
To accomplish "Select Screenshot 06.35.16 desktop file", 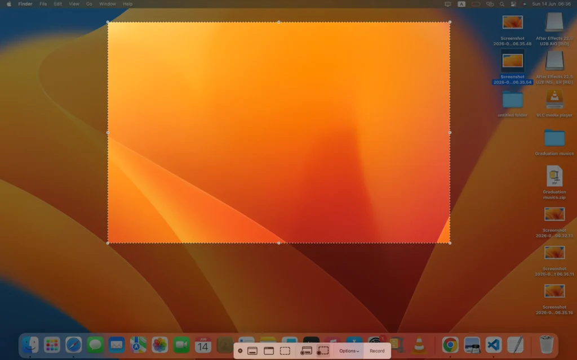I will (554, 299).
